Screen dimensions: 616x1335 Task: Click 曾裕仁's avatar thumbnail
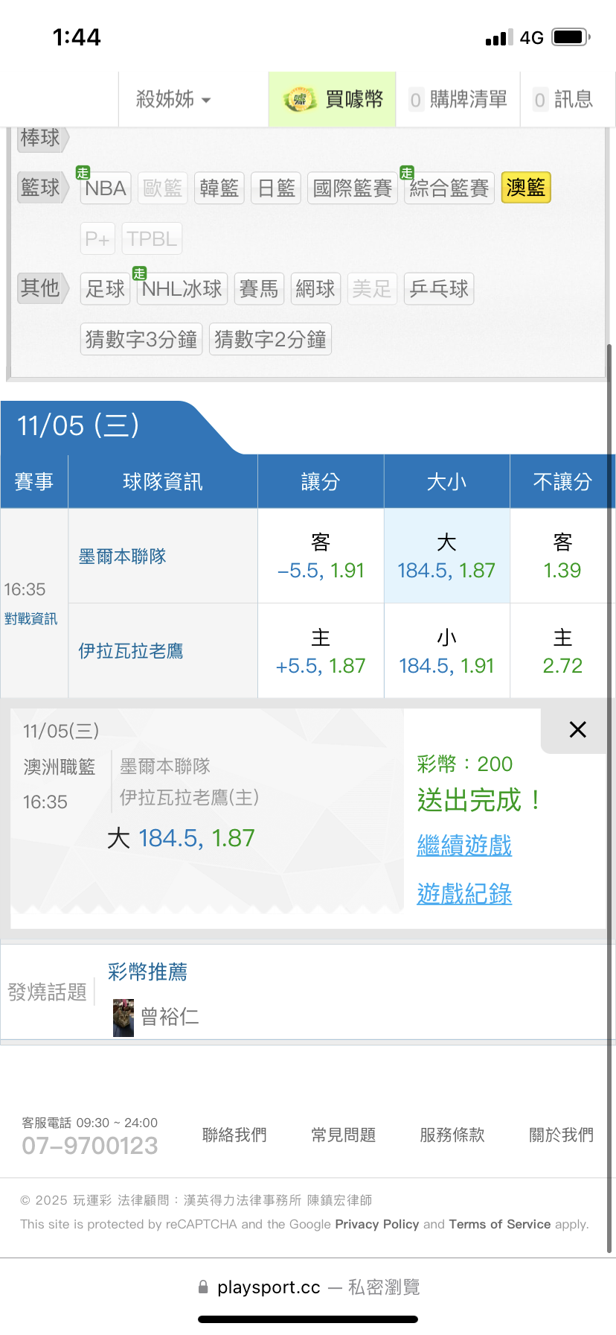(123, 1018)
